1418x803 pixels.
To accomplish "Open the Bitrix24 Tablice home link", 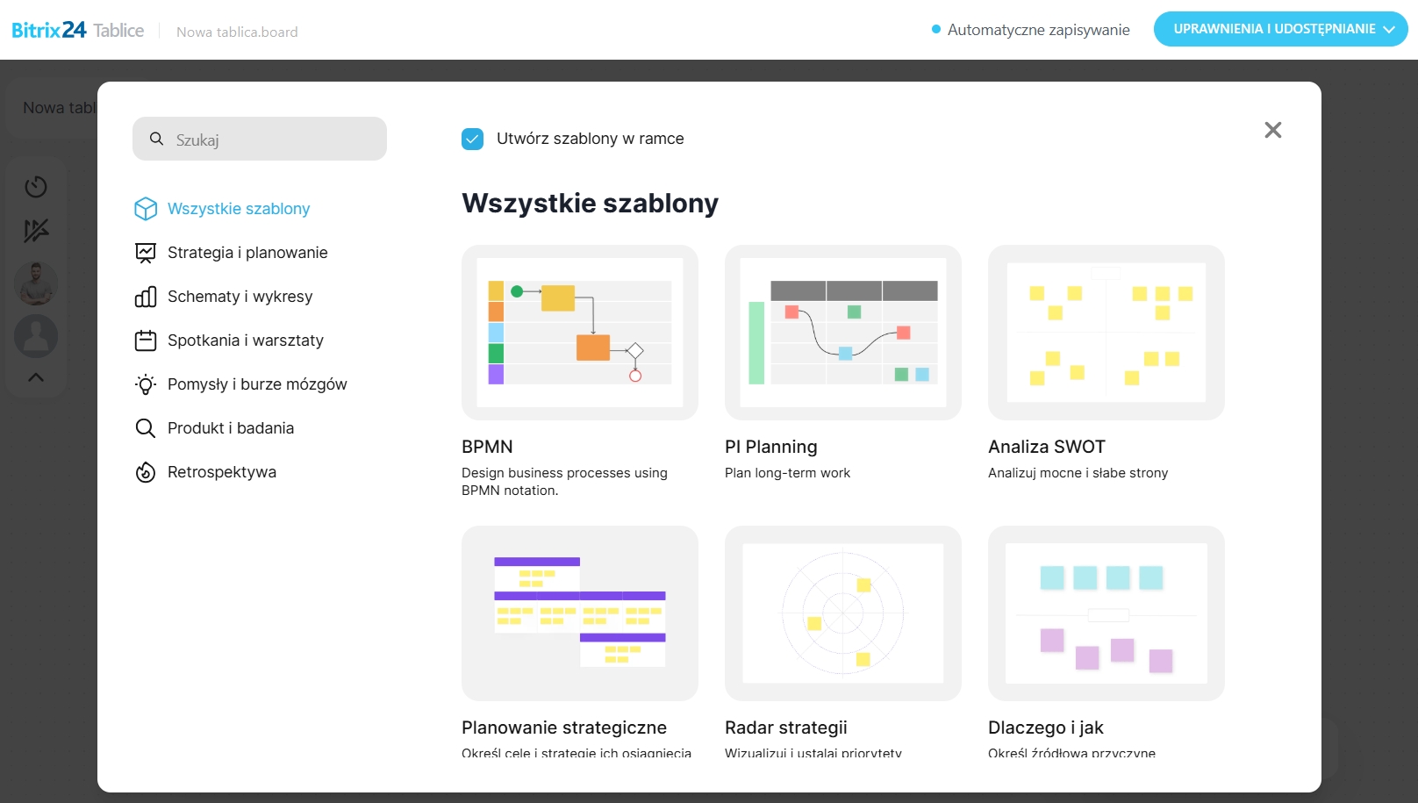I will [77, 31].
